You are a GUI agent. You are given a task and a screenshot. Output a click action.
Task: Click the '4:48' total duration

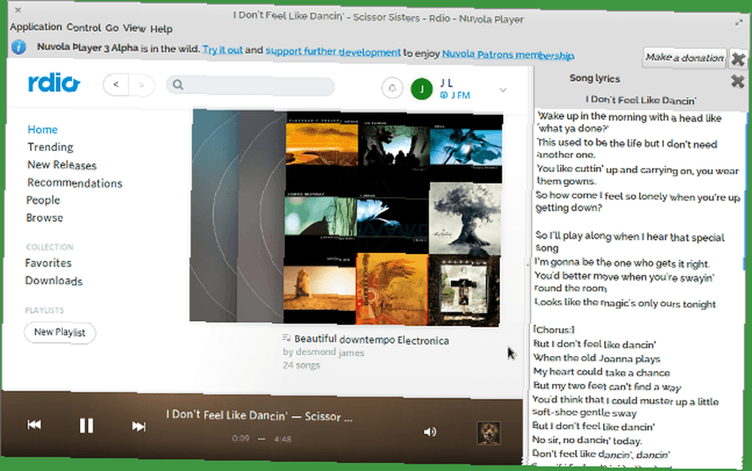pyautogui.click(x=283, y=439)
